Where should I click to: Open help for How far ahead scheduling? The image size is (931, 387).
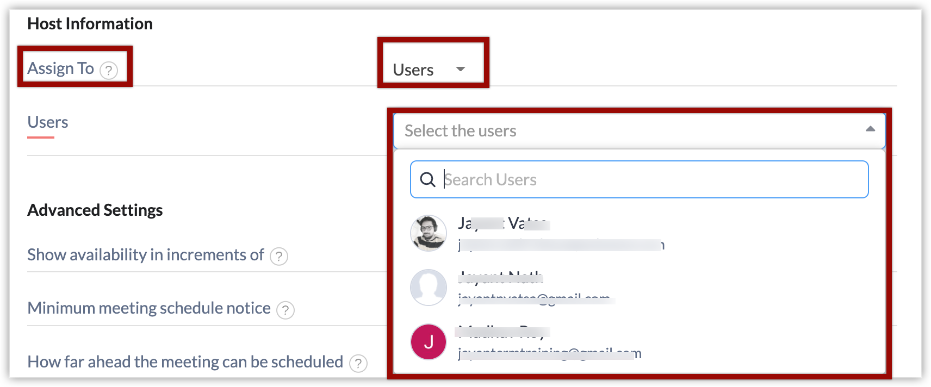[x=358, y=363]
